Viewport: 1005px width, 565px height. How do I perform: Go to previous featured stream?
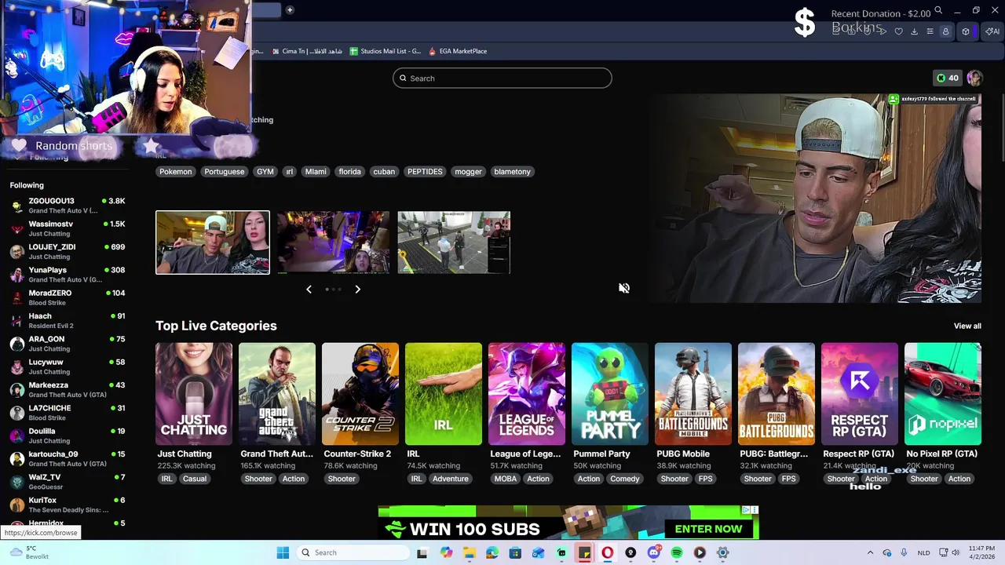pos(309,290)
